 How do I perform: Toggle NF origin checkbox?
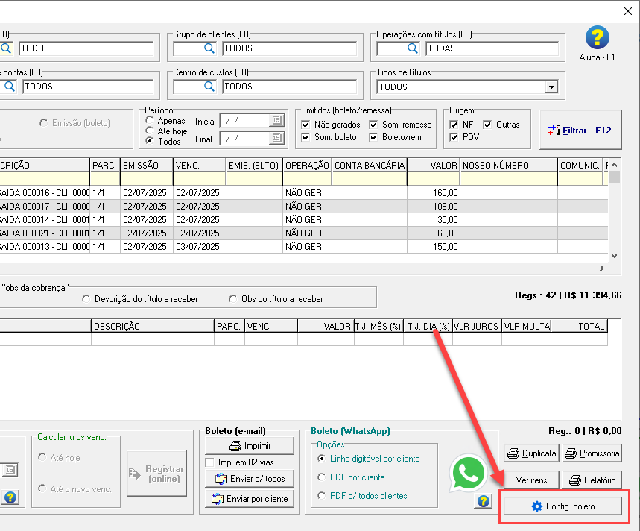click(454, 124)
